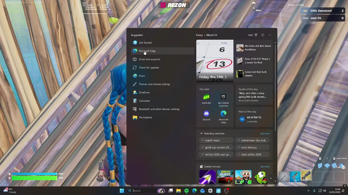Viewport: 348px width, 195px height.
Task: Open "Good and bad luck omens" article
Action: pyautogui.click(x=254, y=74)
